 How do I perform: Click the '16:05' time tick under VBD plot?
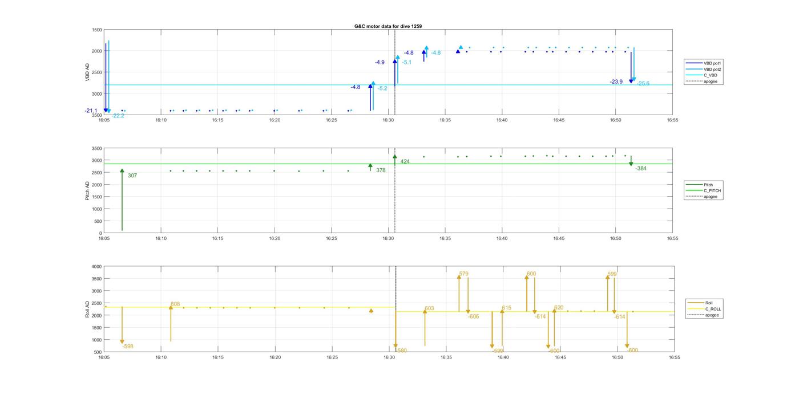[x=104, y=120]
